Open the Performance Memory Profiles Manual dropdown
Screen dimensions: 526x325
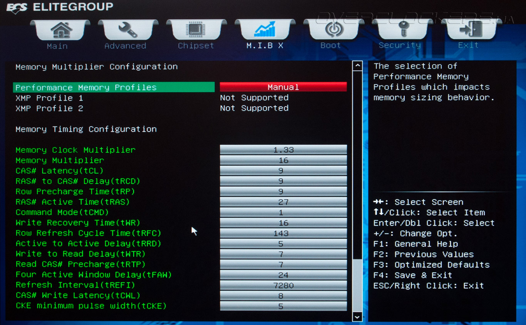coord(283,87)
